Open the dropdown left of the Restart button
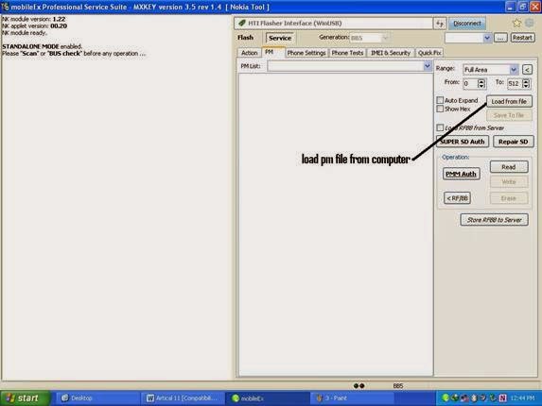This screenshot has height=406, width=542. pos(487,38)
